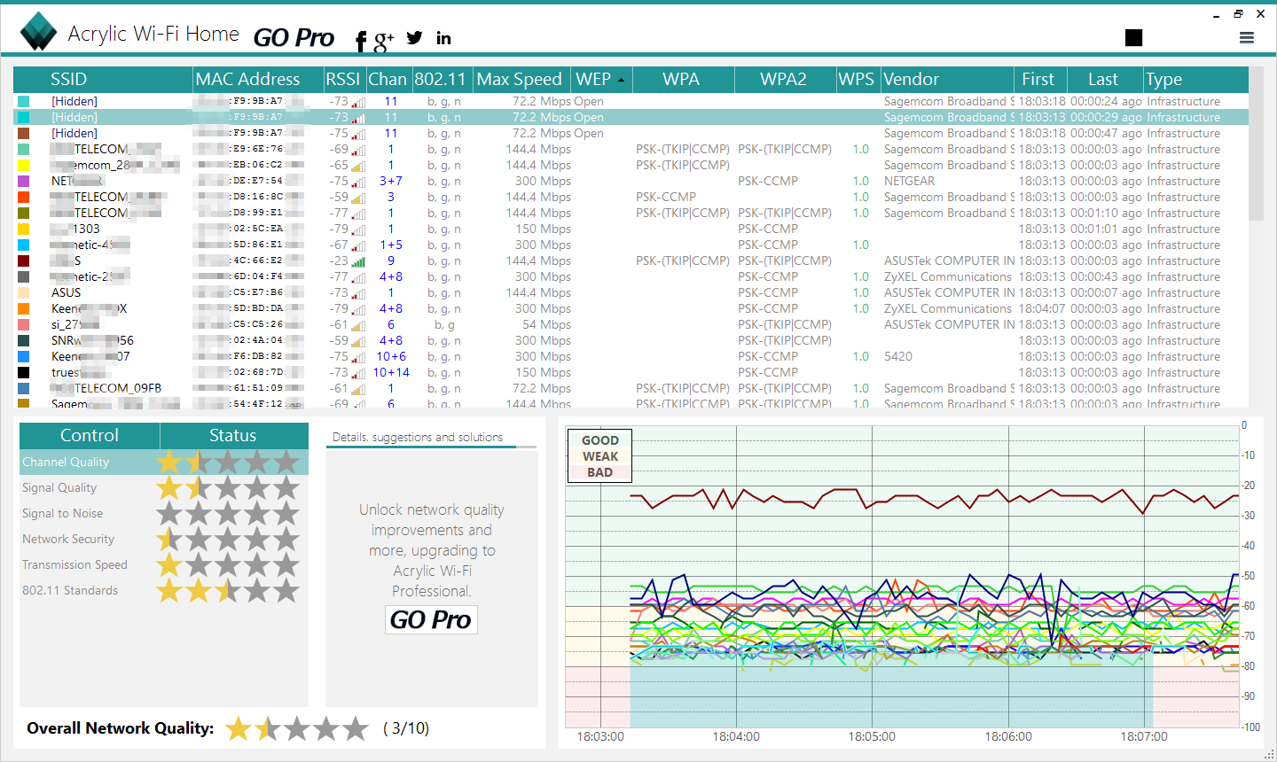Toggle the cyan color box of first Hidden network
This screenshot has height=762, width=1277.
coord(24,102)
